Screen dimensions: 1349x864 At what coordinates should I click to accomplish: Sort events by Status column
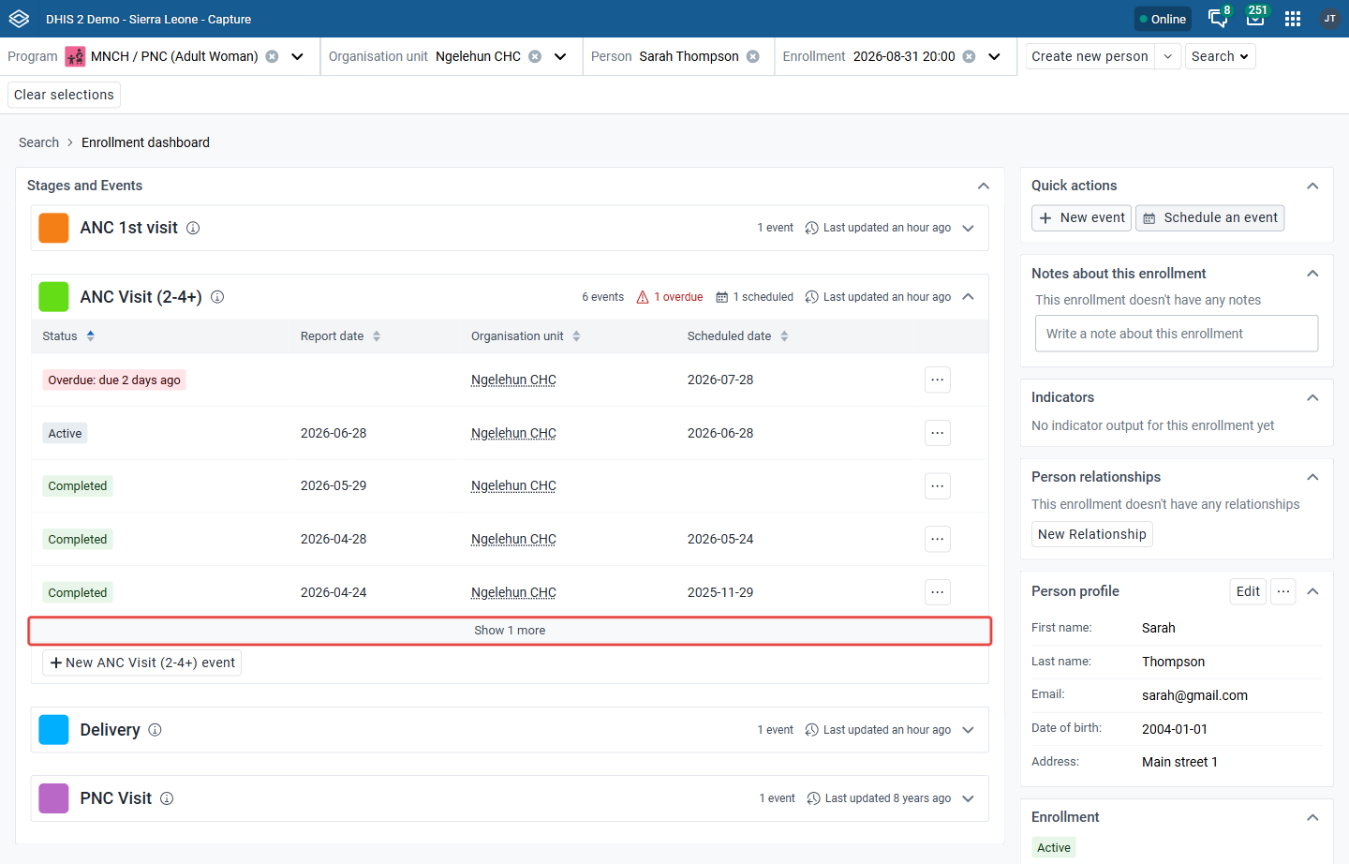(x=68, y=336)
